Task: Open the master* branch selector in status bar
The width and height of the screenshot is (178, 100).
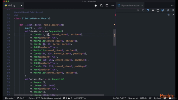Action: pos(10,98)
